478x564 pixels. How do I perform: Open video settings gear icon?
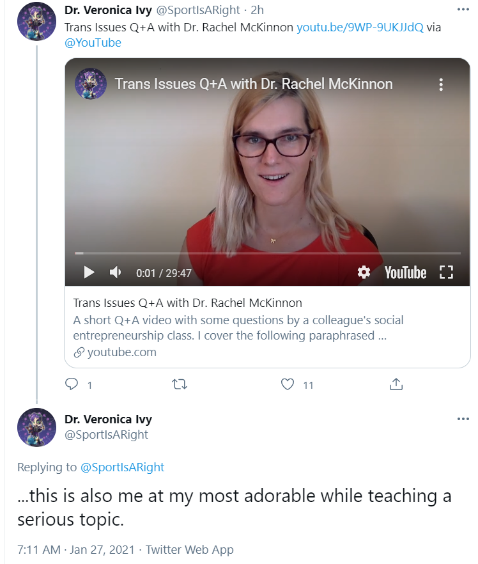[x=364, y=272]
